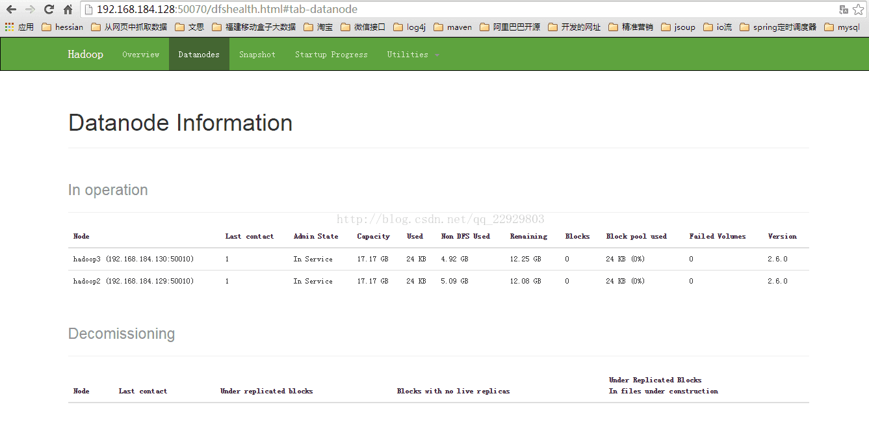Click In Service state for hadoop2

click(313, 281)
